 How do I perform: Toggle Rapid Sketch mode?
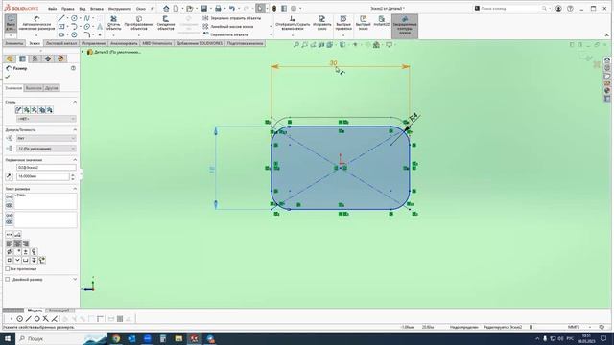tap(363, 23)
